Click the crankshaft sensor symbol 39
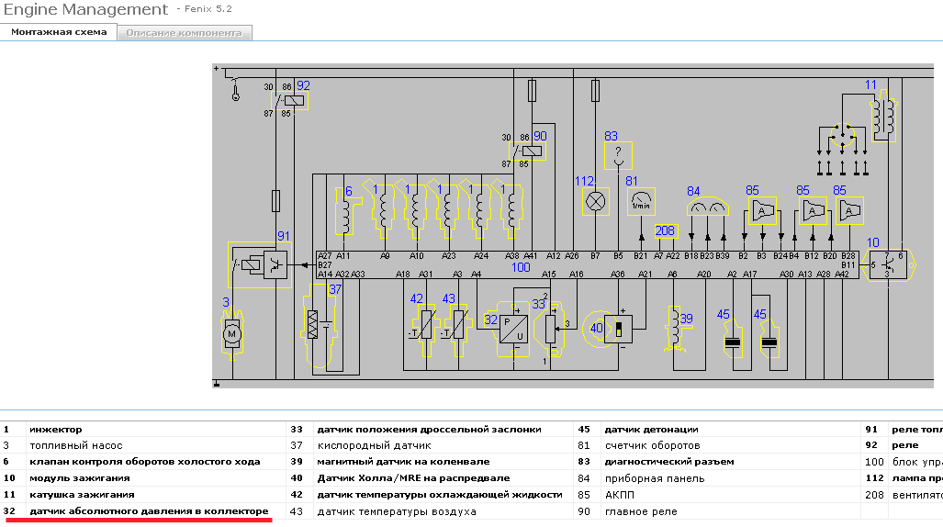Viewport: 943px width, 527px height. click(679, 328)
